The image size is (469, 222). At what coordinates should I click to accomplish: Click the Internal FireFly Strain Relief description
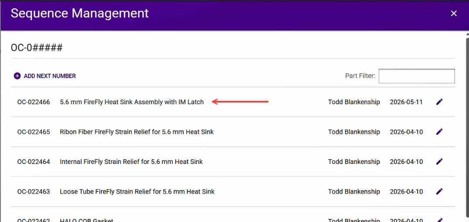coord(131,162)
